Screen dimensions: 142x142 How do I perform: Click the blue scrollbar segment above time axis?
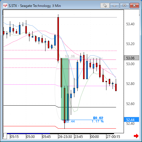28,134
